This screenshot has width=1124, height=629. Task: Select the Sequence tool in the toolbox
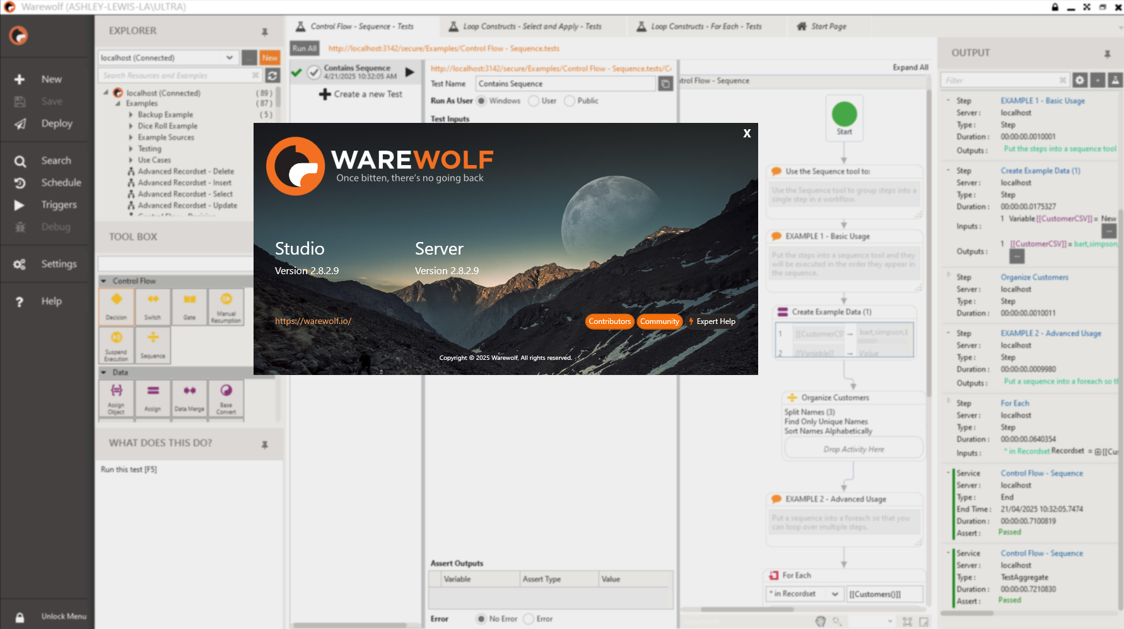(x=153, y=345)
